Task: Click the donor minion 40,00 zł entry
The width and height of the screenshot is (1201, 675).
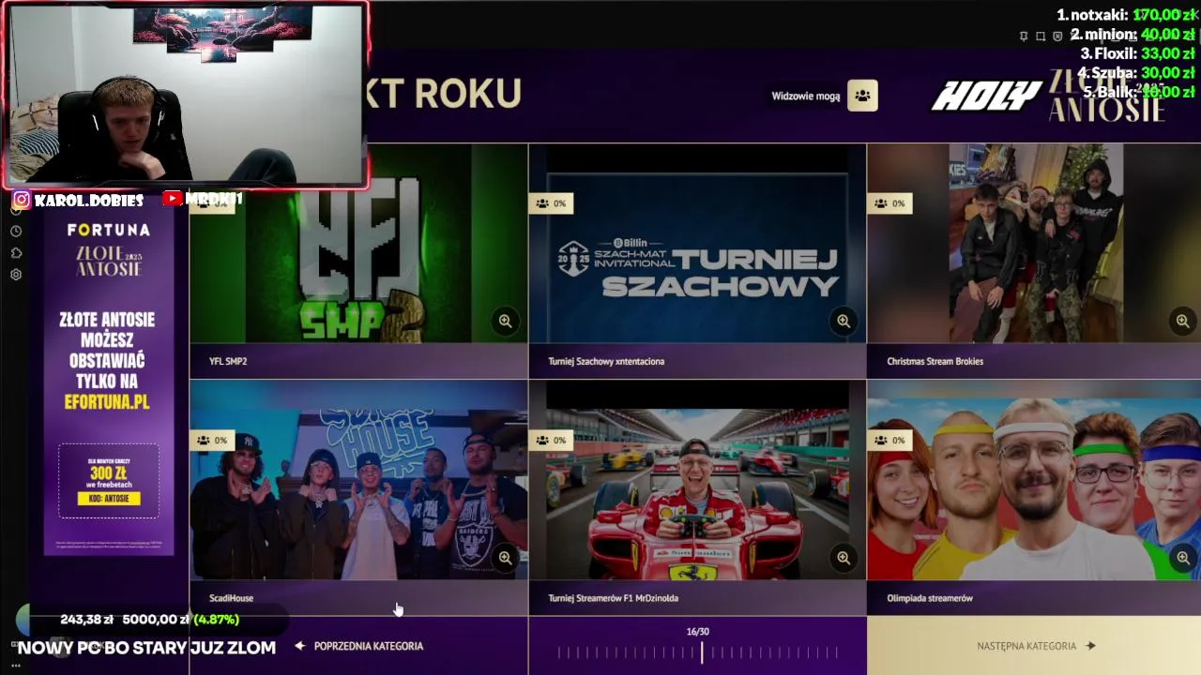Action: [x=1132, y=35]
